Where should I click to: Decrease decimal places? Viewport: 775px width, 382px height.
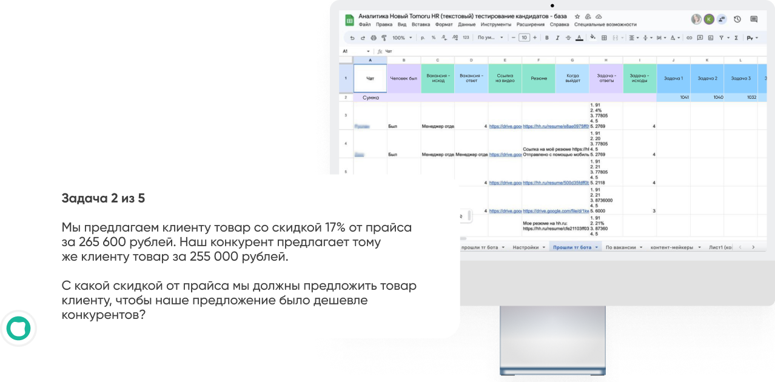pyautogui.click(x=444, y=38)
